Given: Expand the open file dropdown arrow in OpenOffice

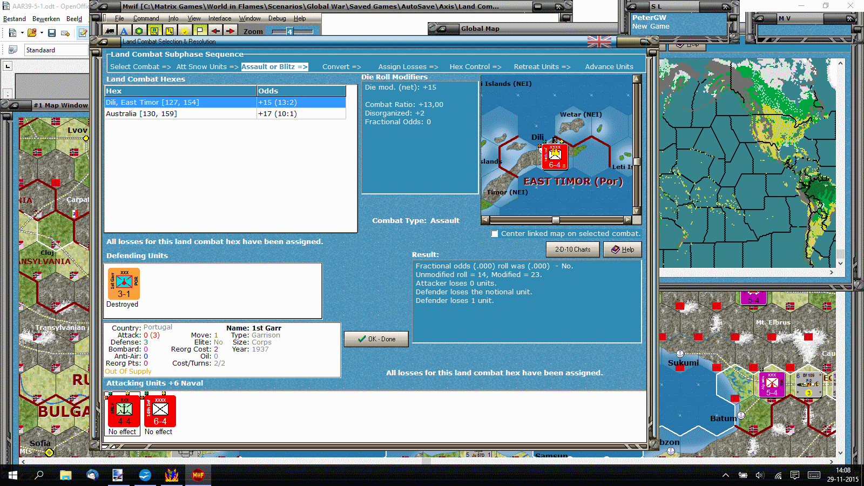Looking at the screenshot, I should click(42, 33).
